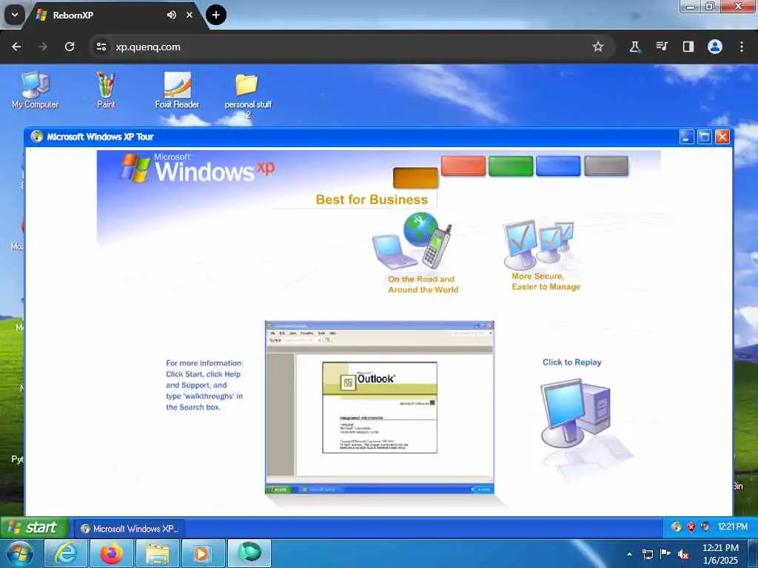Close the Windows XP Tour window
758x568 pixels.
click(x=722, y=137)
